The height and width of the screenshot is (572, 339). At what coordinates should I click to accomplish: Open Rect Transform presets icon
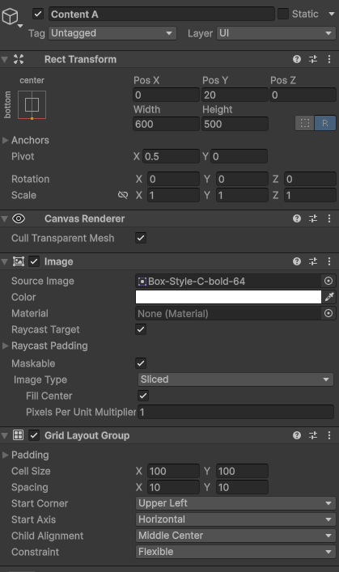[313, 59]
